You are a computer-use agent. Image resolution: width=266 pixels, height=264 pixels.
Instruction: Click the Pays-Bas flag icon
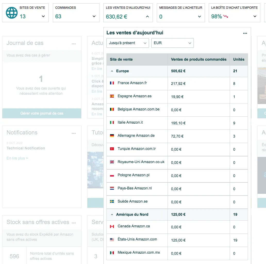[x=112, y=188]
